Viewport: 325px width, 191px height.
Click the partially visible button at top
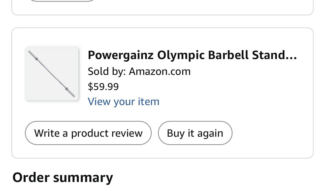pos(62,1)
